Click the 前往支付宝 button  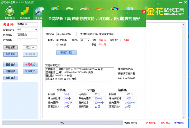pyautogui.click(x=66, y=53)
